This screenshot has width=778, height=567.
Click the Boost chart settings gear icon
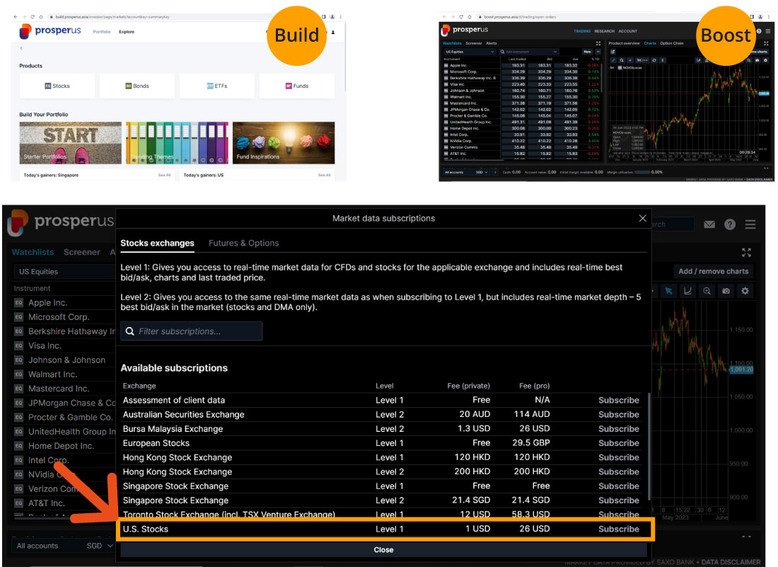pos(765,60)
